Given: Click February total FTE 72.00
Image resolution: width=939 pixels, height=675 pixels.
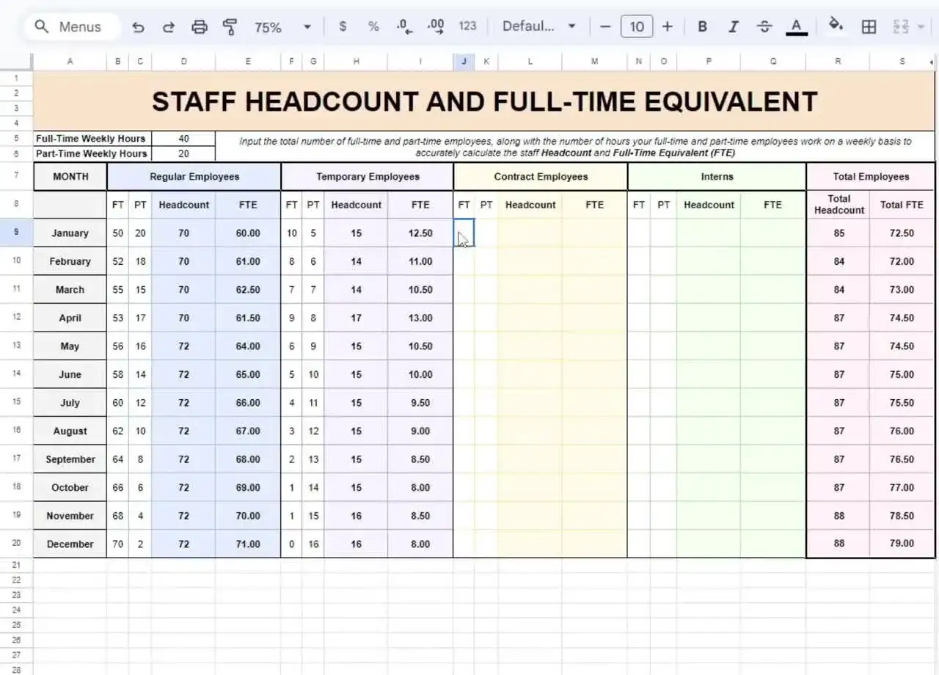Looking at the screenshot, I should (902, 262).
